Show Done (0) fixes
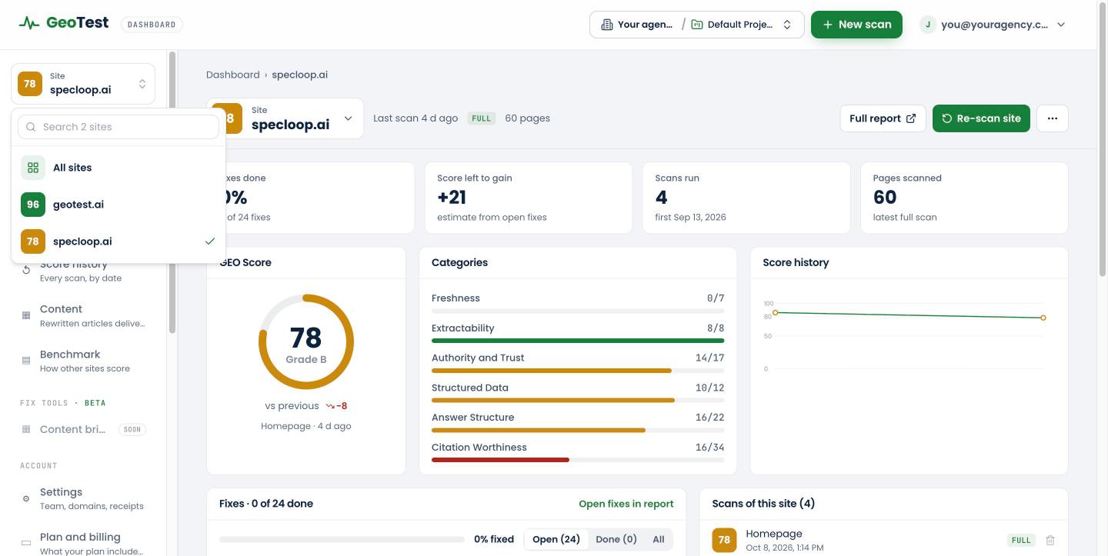Screen dimensions: 1108x556 [x=616, y=539]
